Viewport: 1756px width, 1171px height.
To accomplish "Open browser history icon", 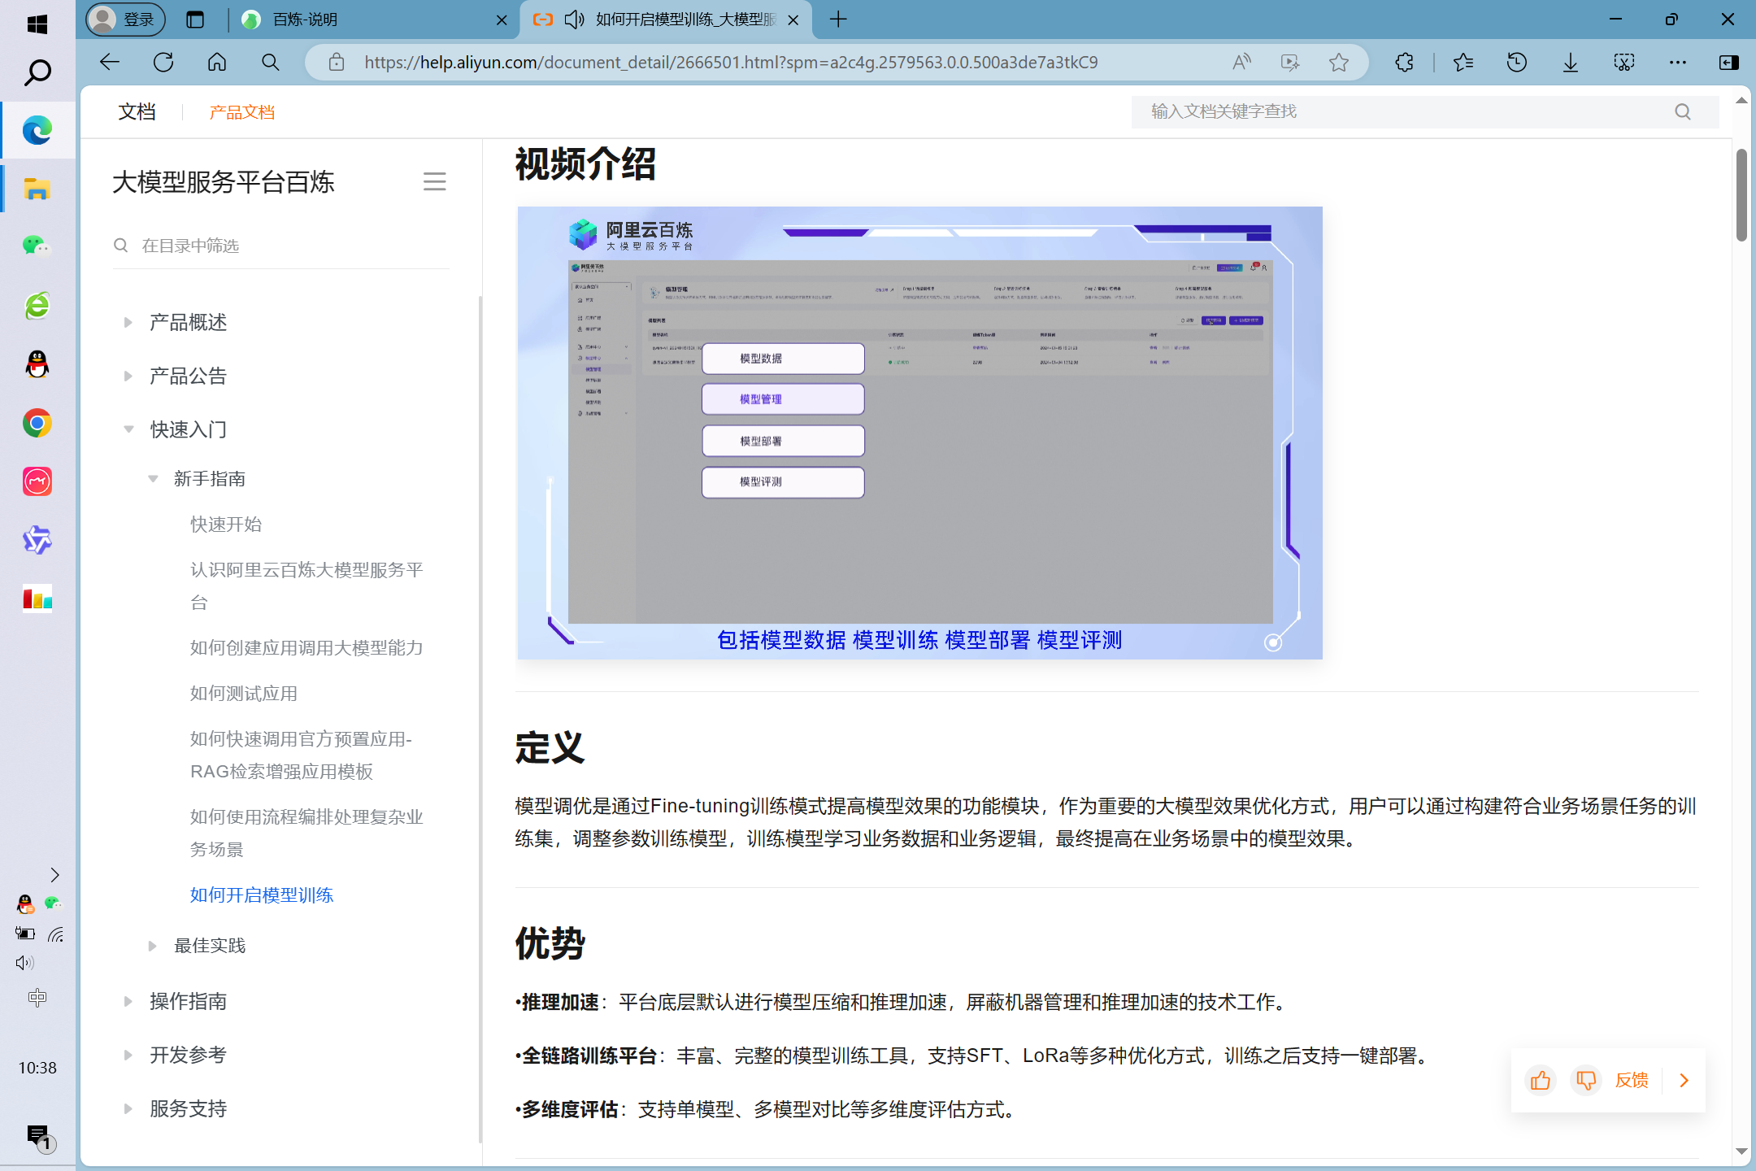I will (x=1517, y=63).
